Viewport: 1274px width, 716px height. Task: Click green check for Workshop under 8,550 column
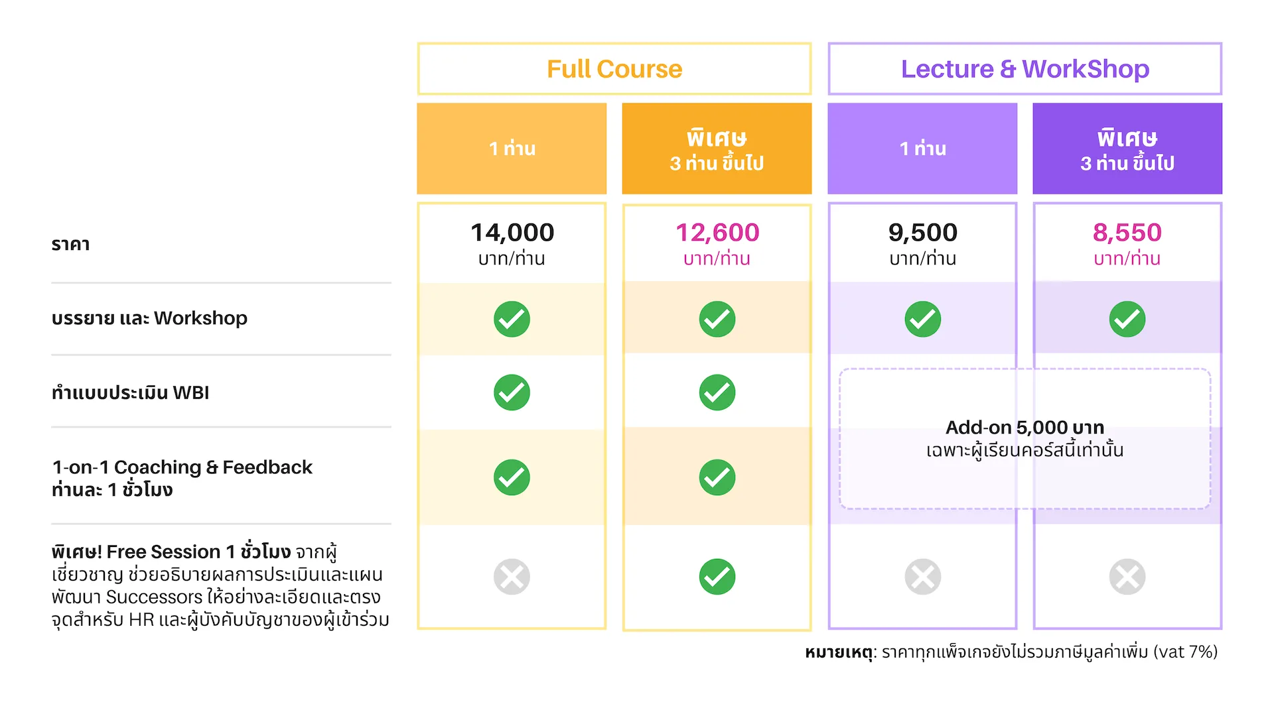click(x=1127, y=319)
